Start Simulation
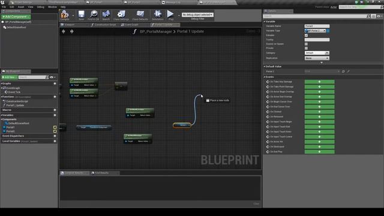The image size is (384, 216). [x=157, y=15]
